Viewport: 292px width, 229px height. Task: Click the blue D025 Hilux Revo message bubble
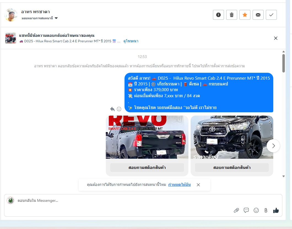(199, 93)
